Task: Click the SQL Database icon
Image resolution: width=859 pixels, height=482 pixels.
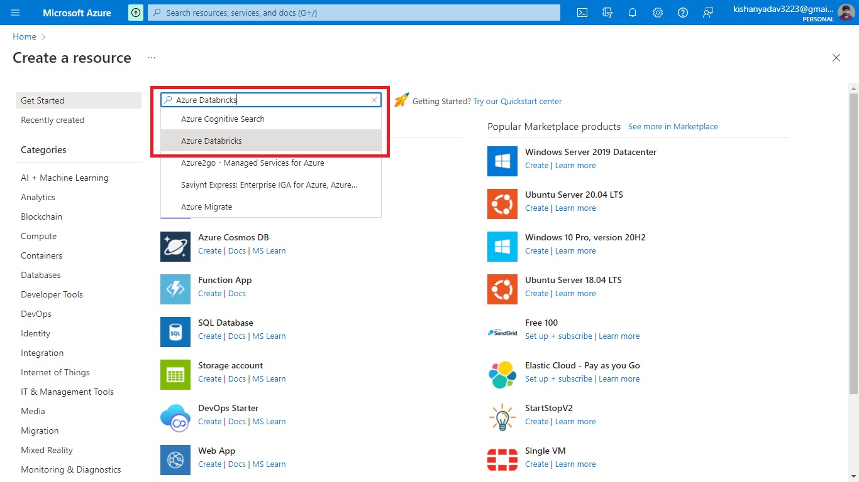Action: coord(175,331)
